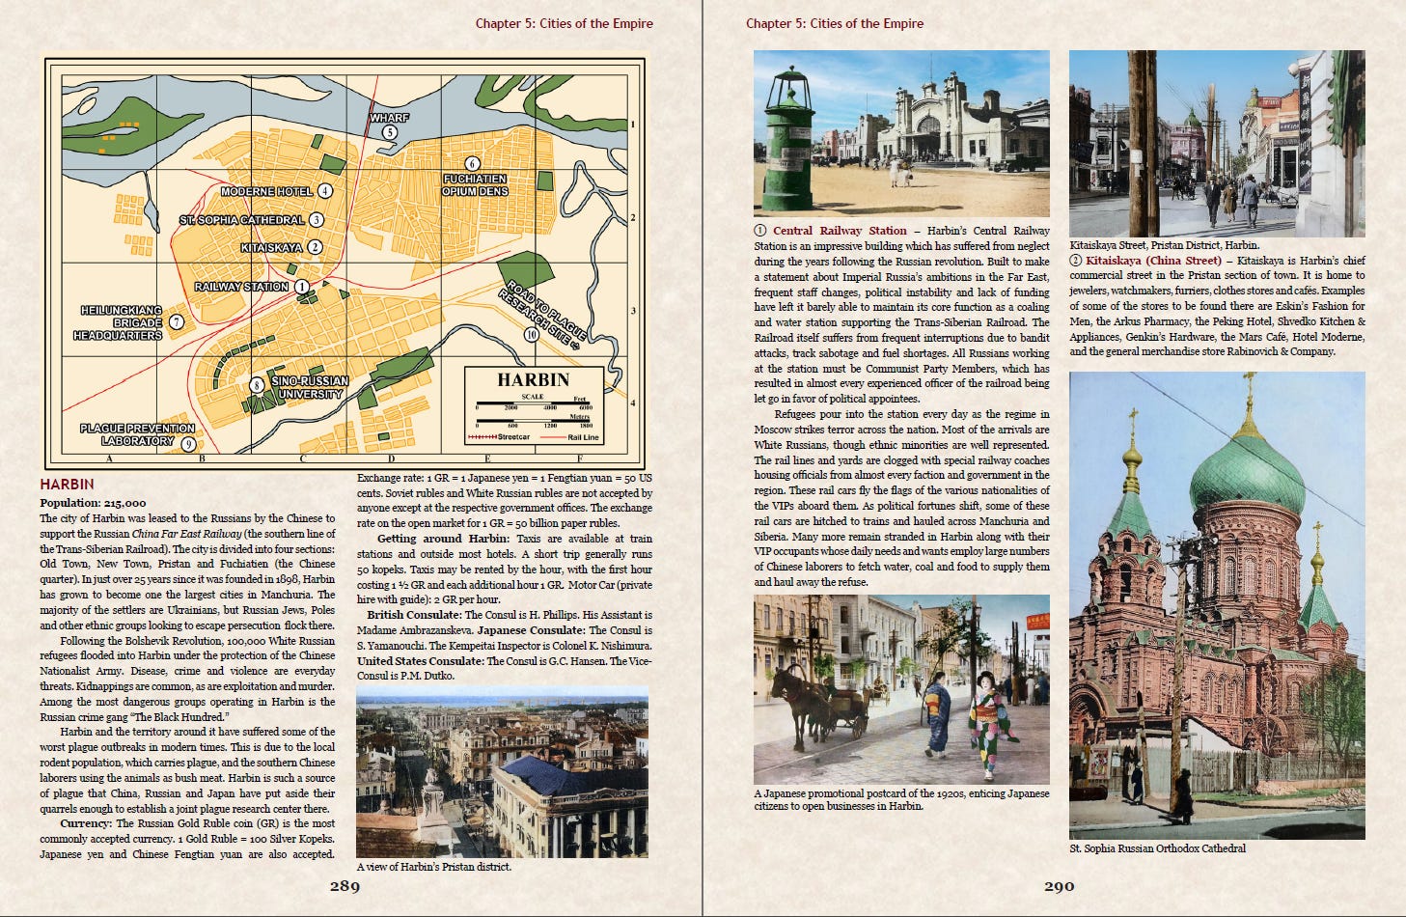The width and height of the screenshot is (1406, 917).
Task: Select marker 4 beside Moderne Hotel
Action: (326, 191)
